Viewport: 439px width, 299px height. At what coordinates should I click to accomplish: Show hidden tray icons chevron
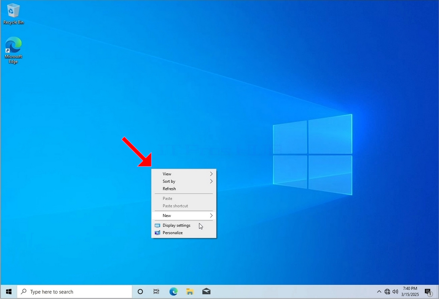click(x=379, y=292)
